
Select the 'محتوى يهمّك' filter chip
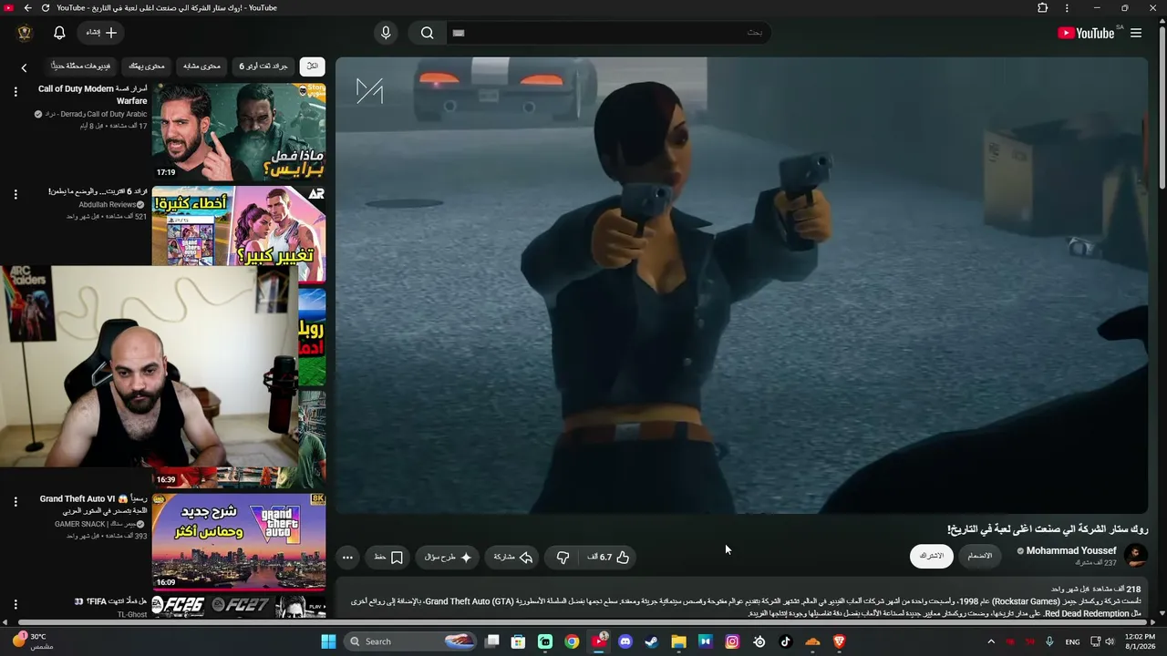coord(147,67)
